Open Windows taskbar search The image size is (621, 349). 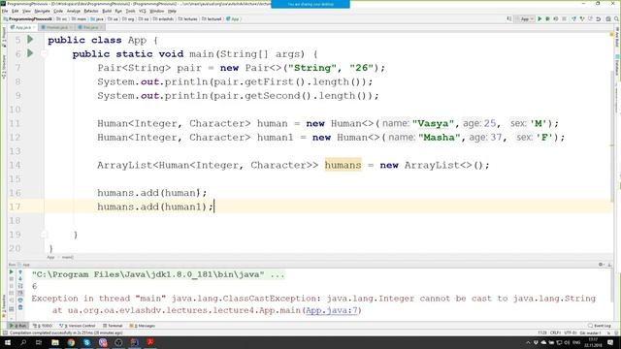[x=23, y=342]
